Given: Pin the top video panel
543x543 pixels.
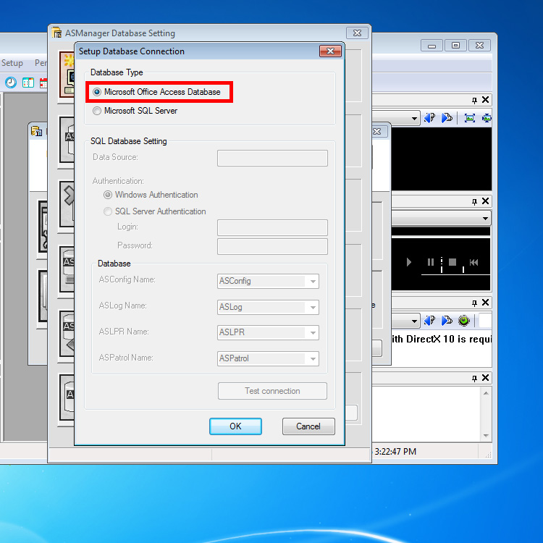Looking at the screenshot, I should click(x=474, y=100).
